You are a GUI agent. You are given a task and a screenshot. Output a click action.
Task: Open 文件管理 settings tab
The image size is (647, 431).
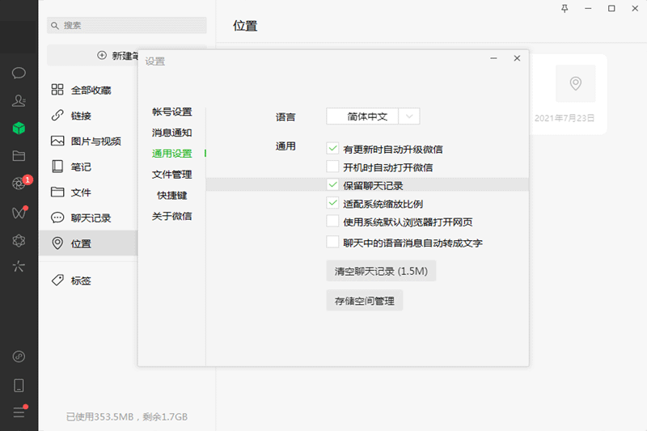coord(171,175)
